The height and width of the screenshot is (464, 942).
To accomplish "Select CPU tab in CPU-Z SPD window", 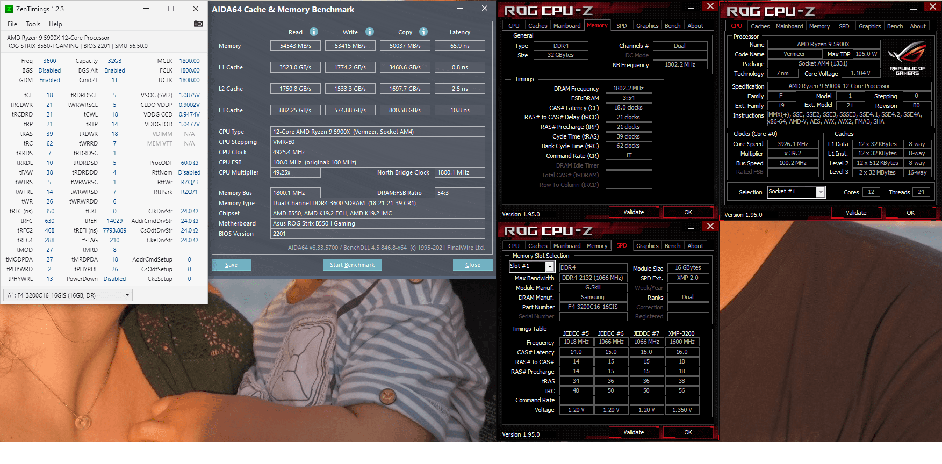I will click(x=514, y=246).
